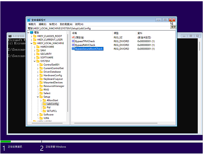Screen dimensions: 204x154
Task: Expand HKEY_CURRENT_USER node
Action: point(31,40)
